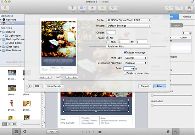Click the Cancel button
This screenshot has height=135, width=195.
click(145, 86)
